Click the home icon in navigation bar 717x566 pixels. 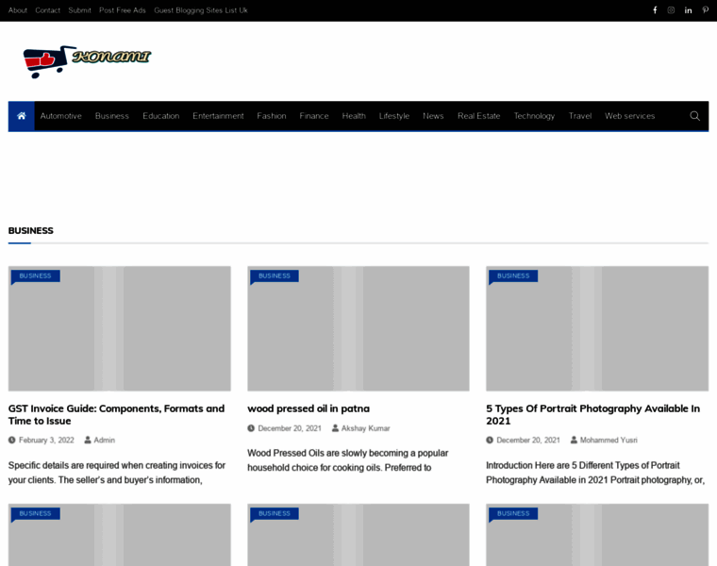(x=21, y=116)
